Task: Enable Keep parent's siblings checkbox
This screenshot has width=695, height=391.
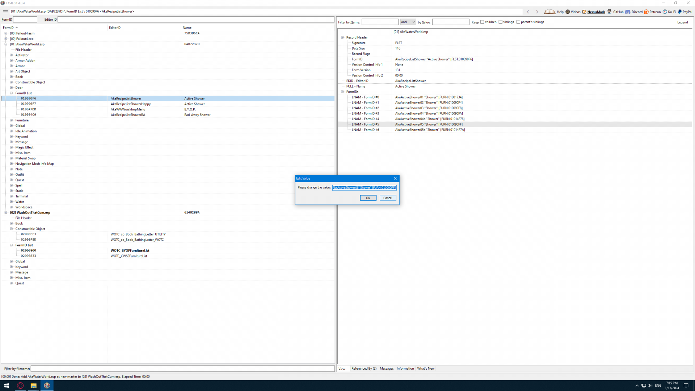Action: click(518, 22)
